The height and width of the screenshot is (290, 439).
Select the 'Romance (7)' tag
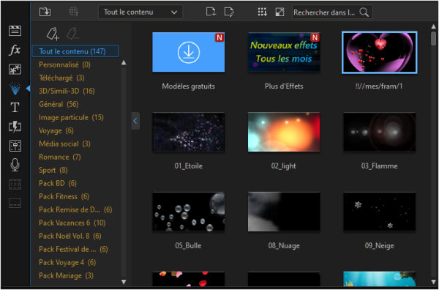60,157
